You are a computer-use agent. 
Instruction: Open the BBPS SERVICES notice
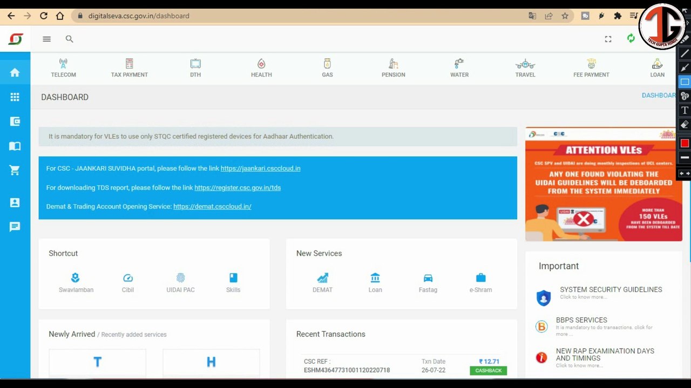[581, 320]
